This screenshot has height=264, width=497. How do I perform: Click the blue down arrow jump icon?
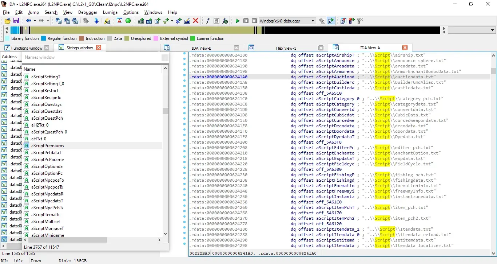pos(96,21)
